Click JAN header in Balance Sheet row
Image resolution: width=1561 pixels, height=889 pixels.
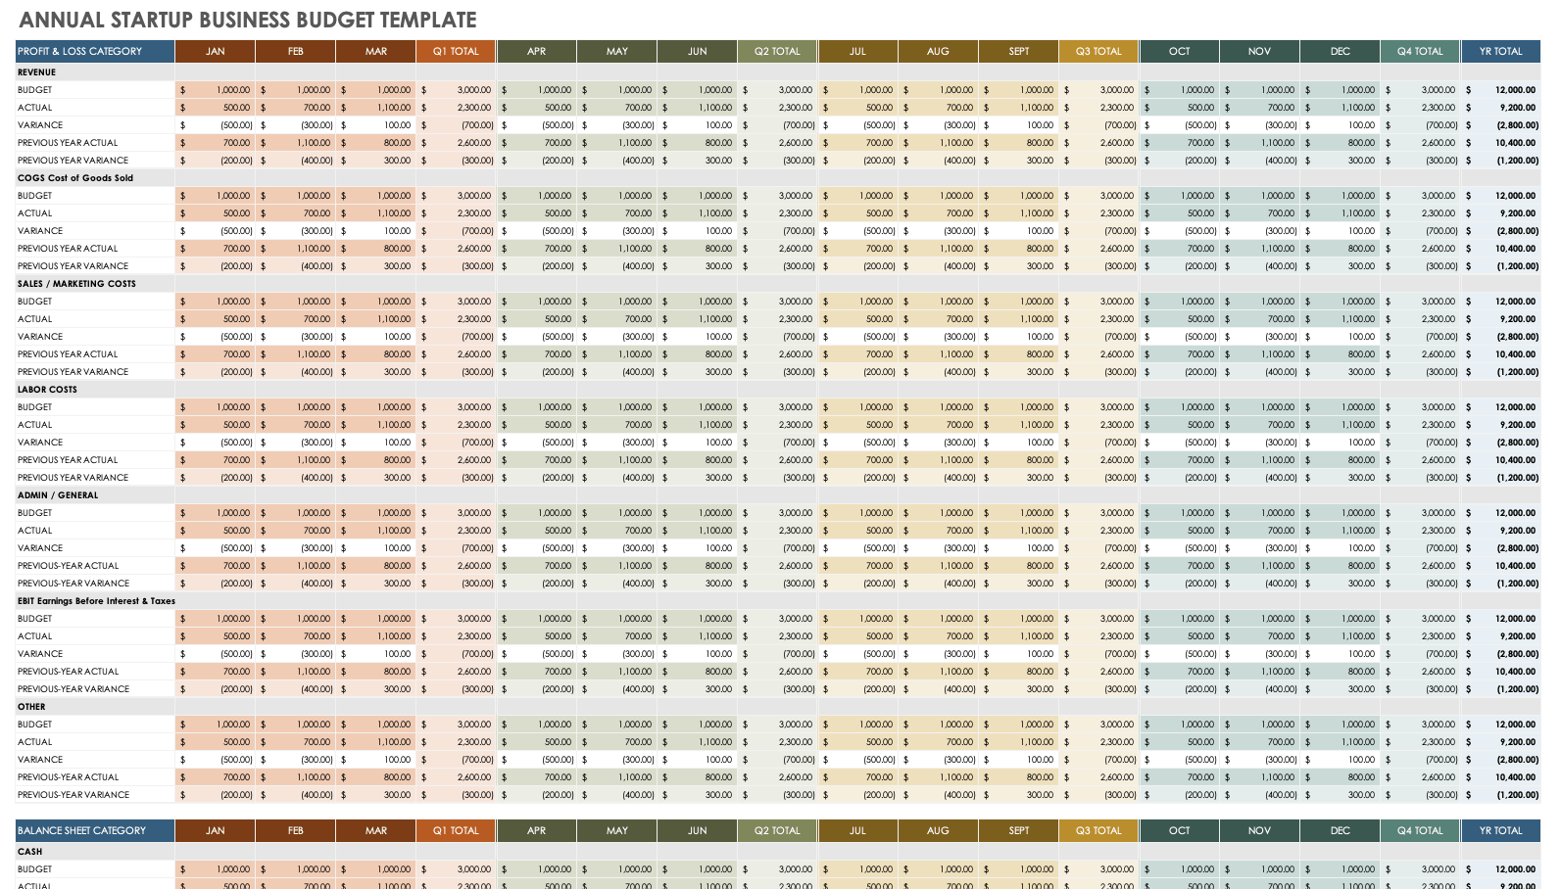click(x=216, y=830)
